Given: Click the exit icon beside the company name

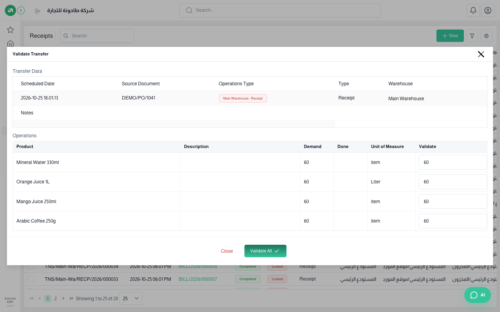Looking at the screenshot, I should coord(37,11).
